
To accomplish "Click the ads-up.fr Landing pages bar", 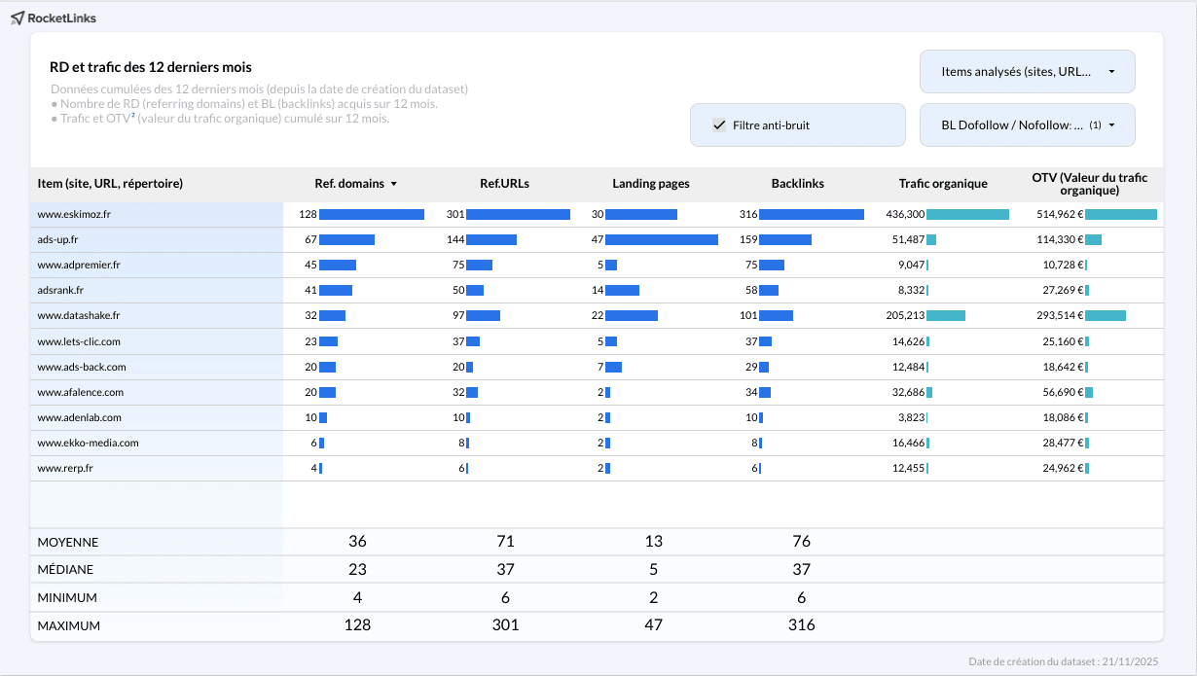I will 661,239.
